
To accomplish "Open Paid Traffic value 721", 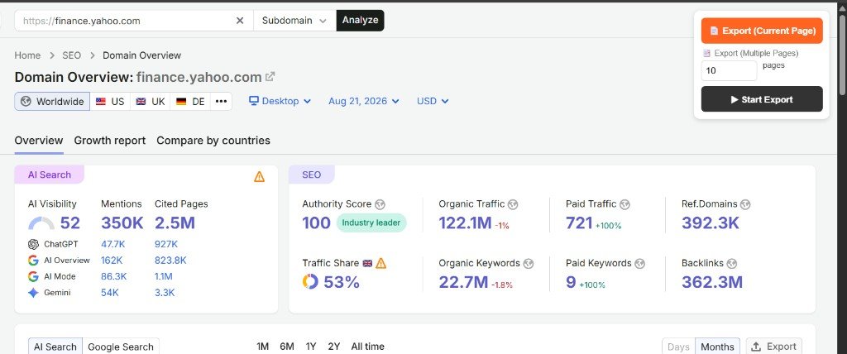I will point(580,222).
